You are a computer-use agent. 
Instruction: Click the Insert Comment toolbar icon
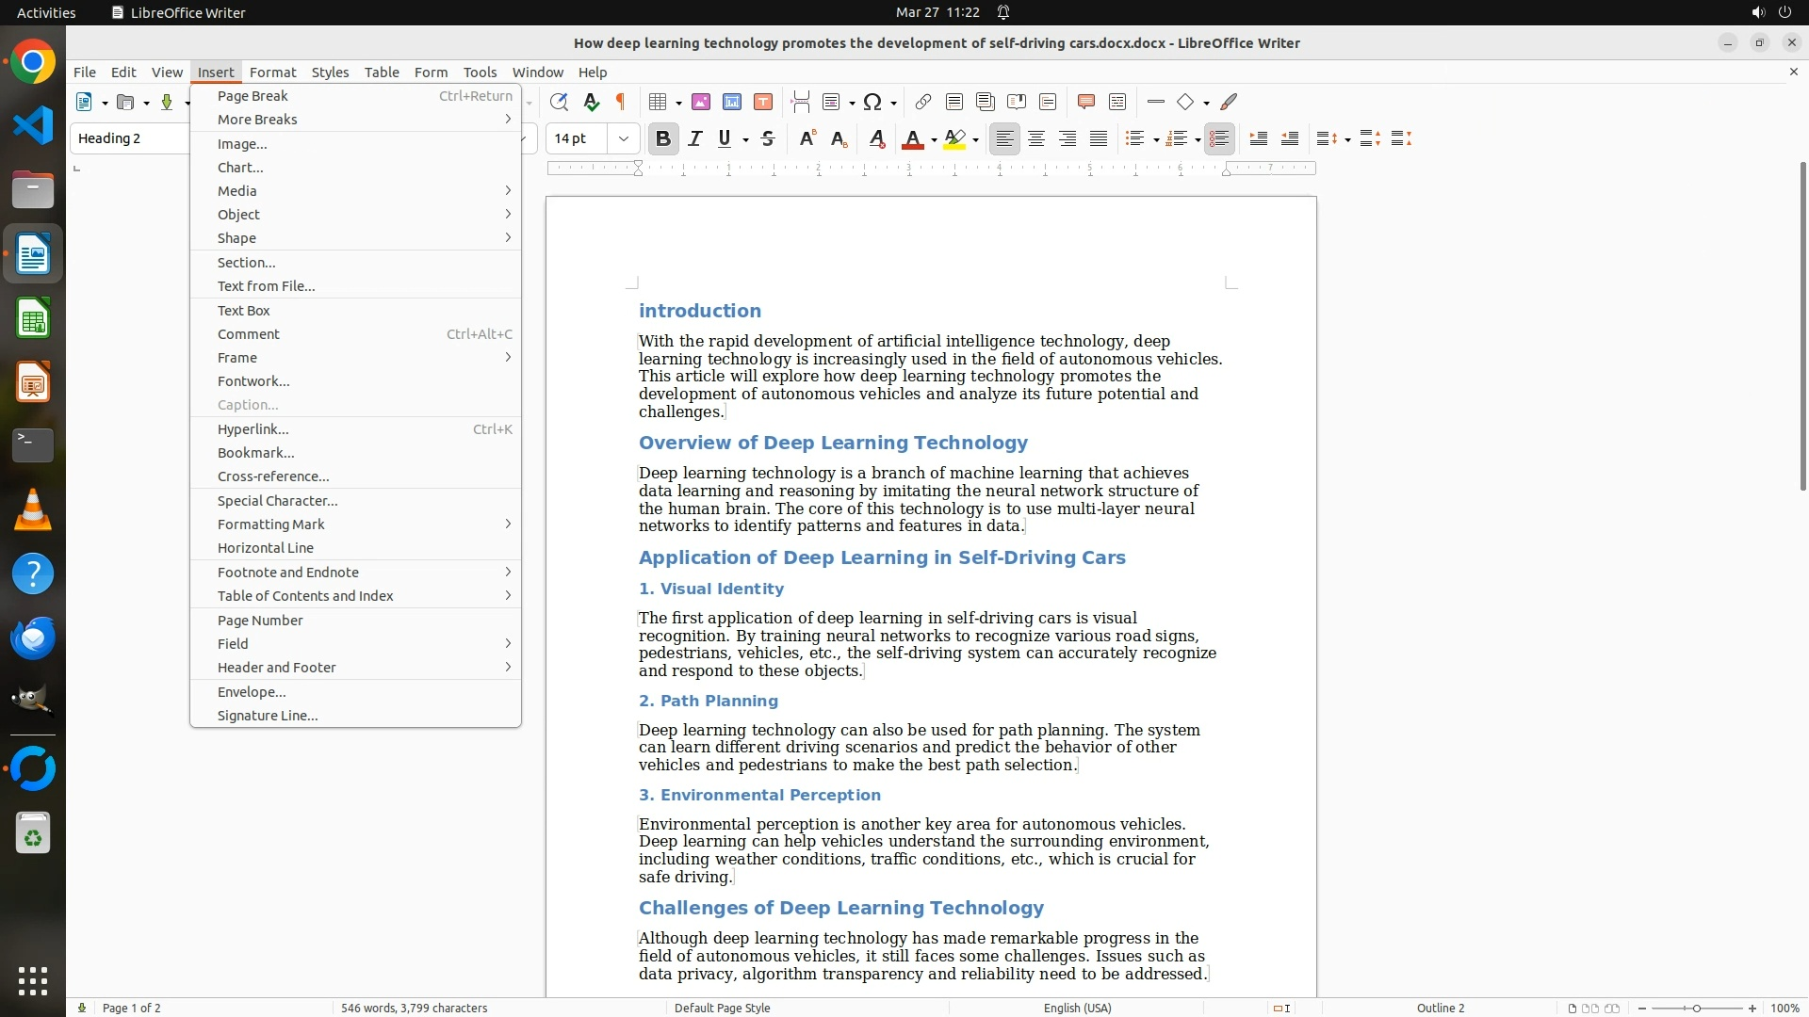1085,102
